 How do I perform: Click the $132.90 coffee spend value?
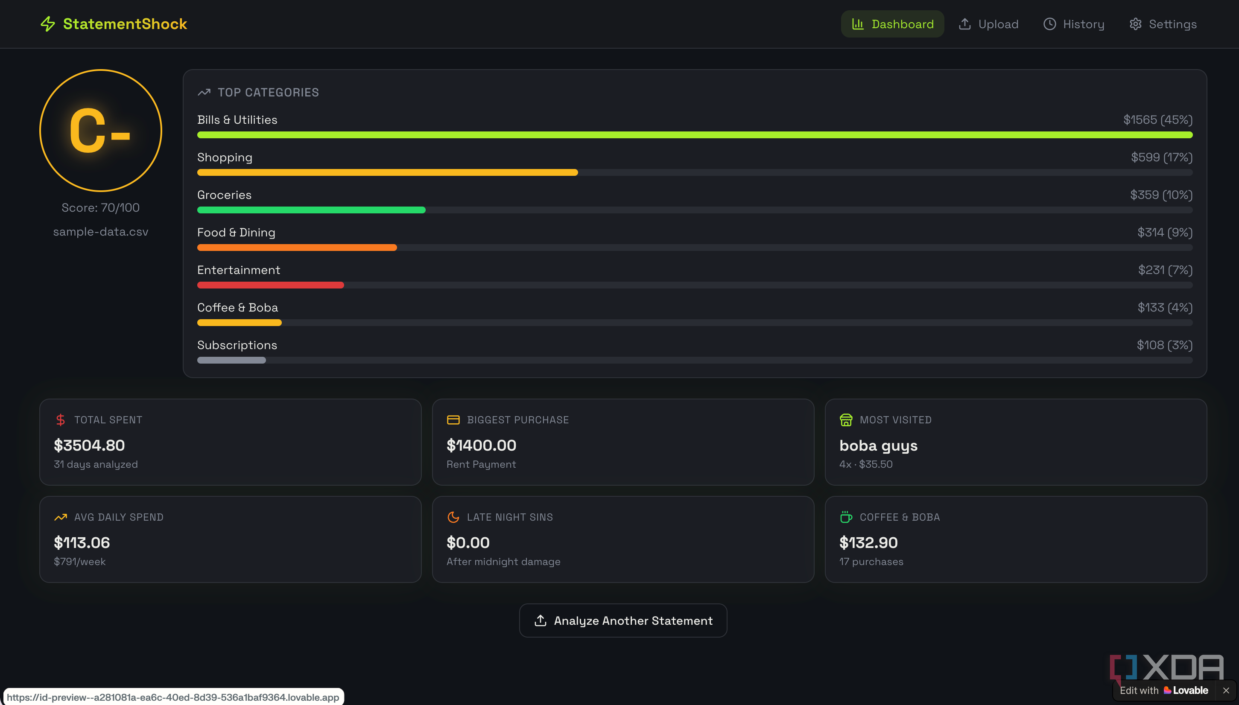point(868,542)
